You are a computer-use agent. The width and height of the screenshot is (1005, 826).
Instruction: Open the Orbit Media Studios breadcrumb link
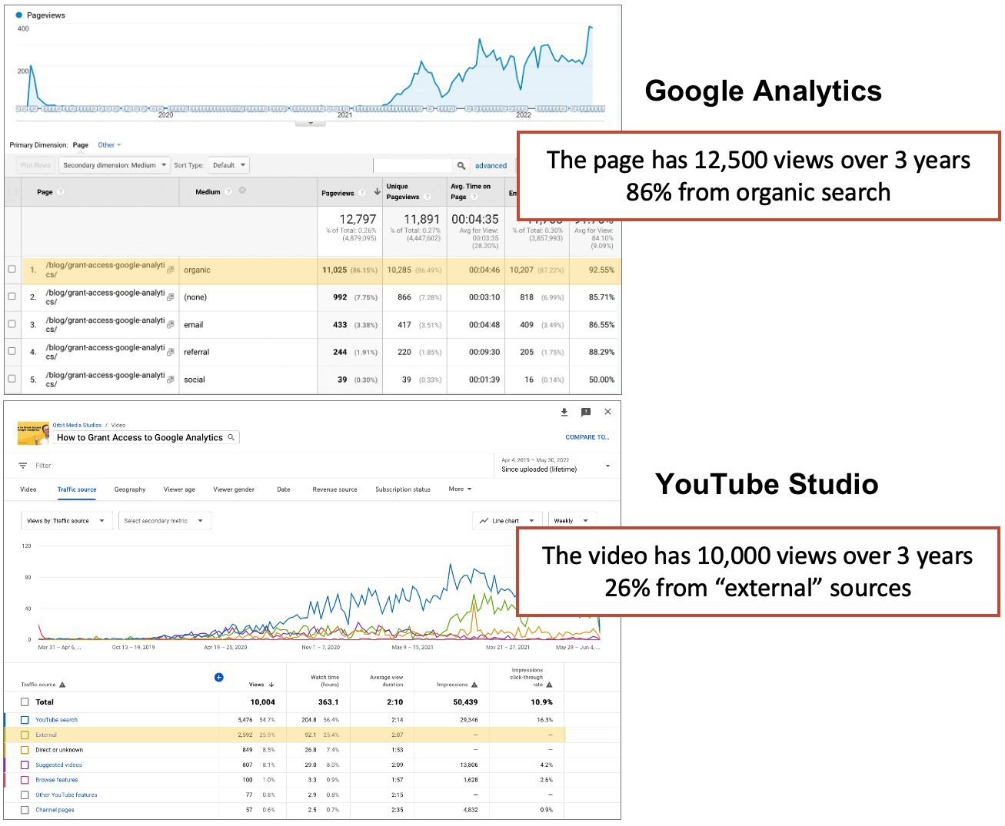77,425
